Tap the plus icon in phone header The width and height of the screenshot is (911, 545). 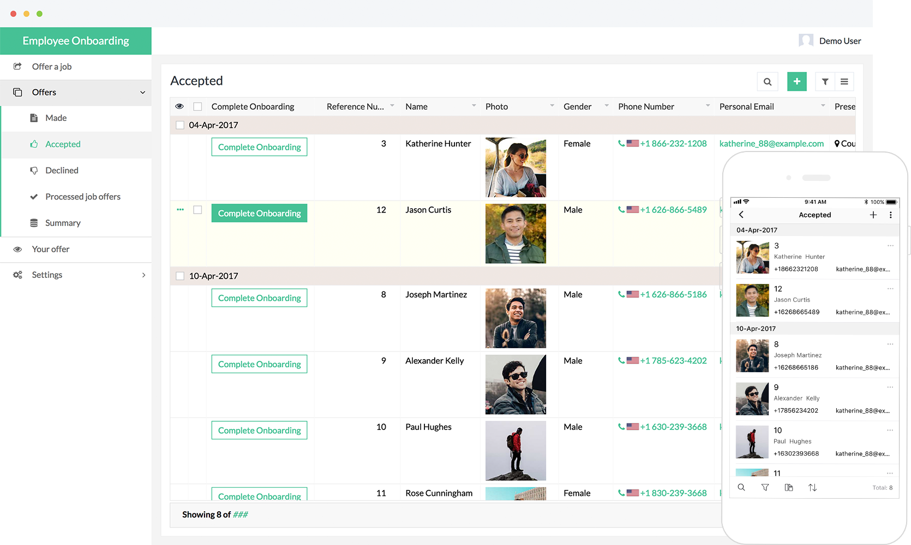coord(873,215)
